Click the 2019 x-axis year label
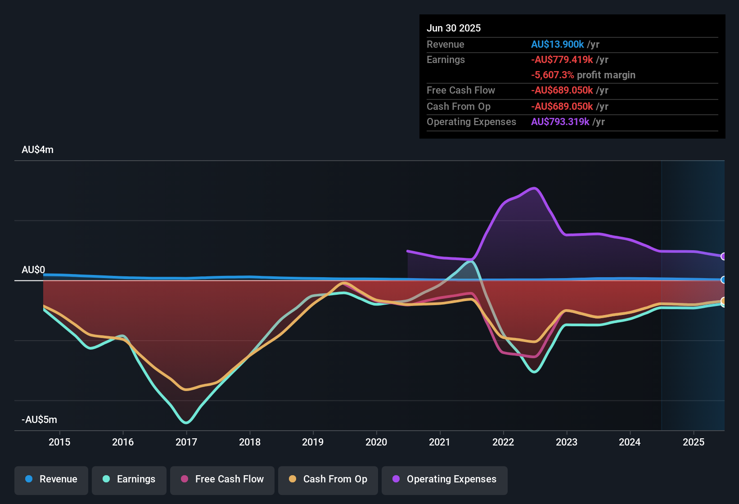The width and height of the screenshot is (739, 504). click(313, 442)
